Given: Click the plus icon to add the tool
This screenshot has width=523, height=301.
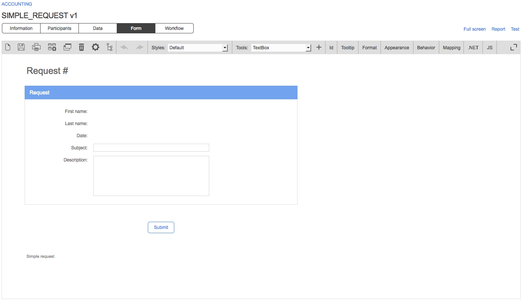Looking at the screenshot, I should click(319, 47).
